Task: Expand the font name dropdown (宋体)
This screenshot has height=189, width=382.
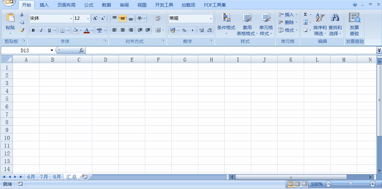Action: (71, 19)
